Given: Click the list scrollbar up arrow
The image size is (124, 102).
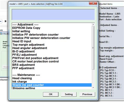Looking at the screenshot, I should coord(93,25).
